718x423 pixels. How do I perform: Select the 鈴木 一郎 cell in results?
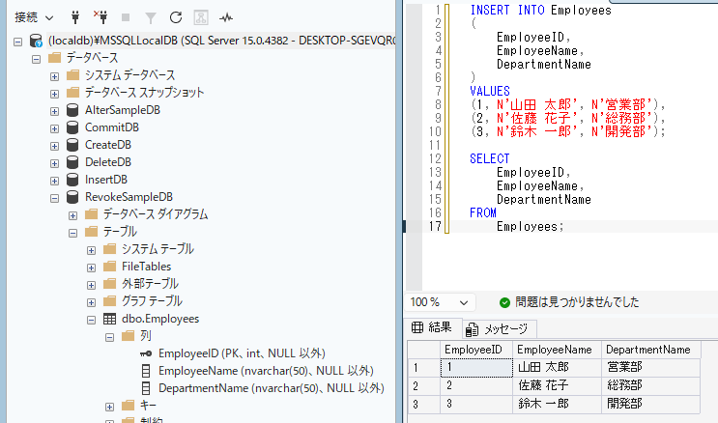[x=557, y=405]
